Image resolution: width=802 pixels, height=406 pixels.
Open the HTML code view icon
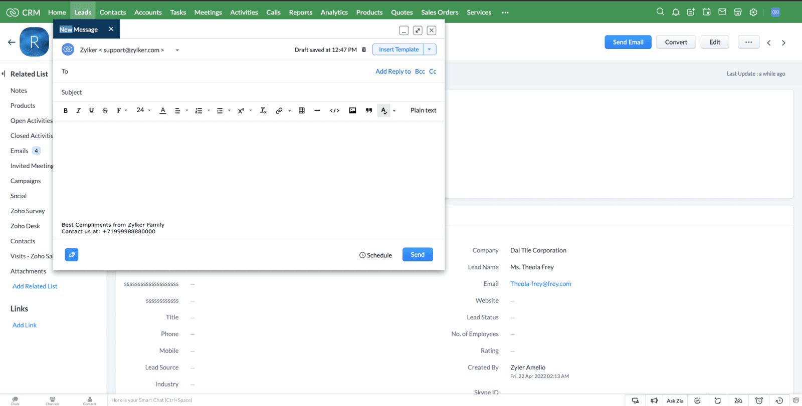click(x=335, y=111)
